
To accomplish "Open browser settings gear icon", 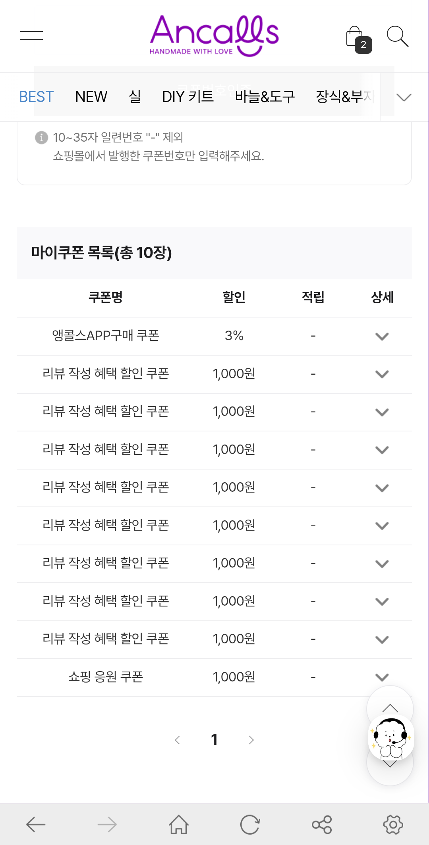I will [x=393, y=825].
